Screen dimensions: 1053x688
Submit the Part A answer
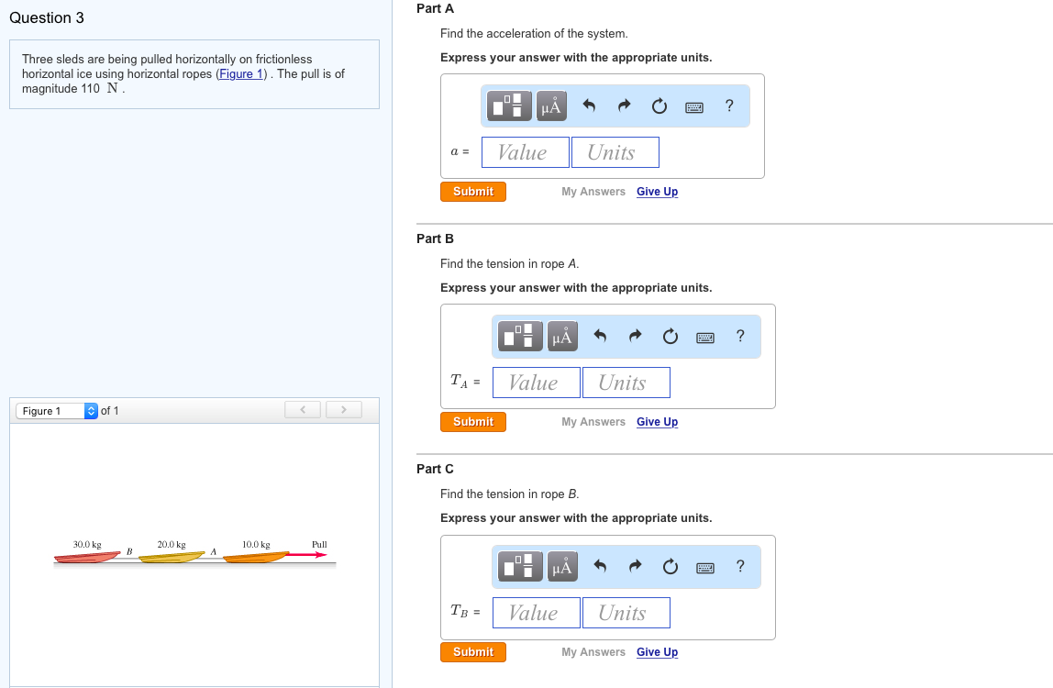click(472, 192)
